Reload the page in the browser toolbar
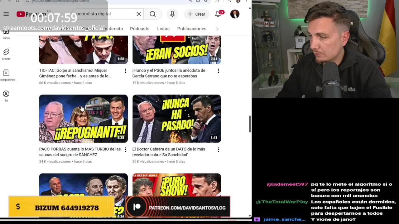Image resolution: width=399 pixels, height=224 pixels. 17,1
